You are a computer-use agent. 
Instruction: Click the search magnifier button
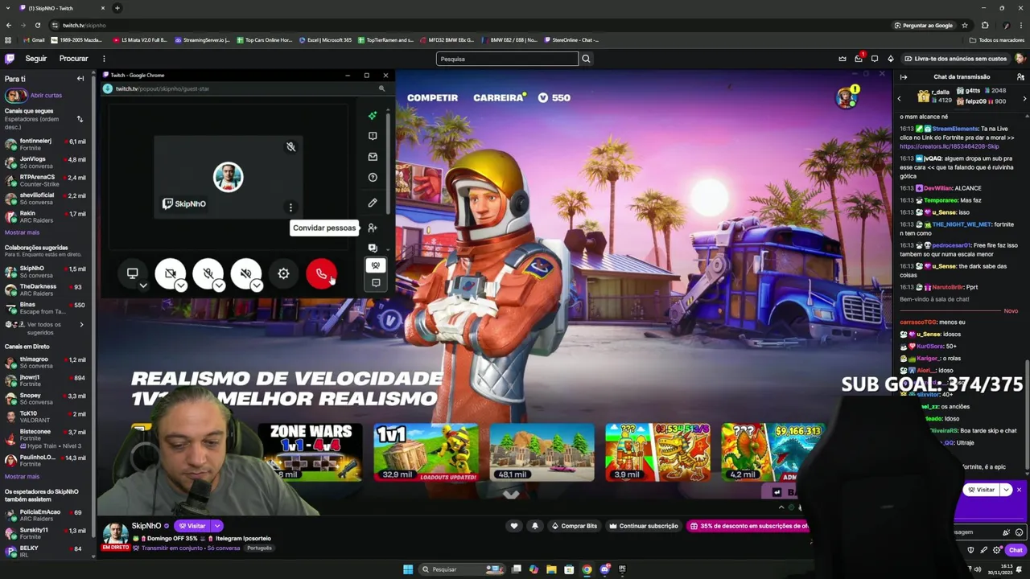point(586,59)
